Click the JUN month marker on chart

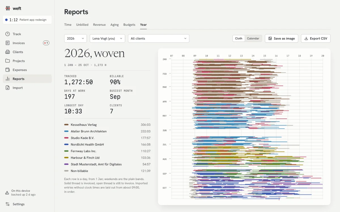(165, 130)
